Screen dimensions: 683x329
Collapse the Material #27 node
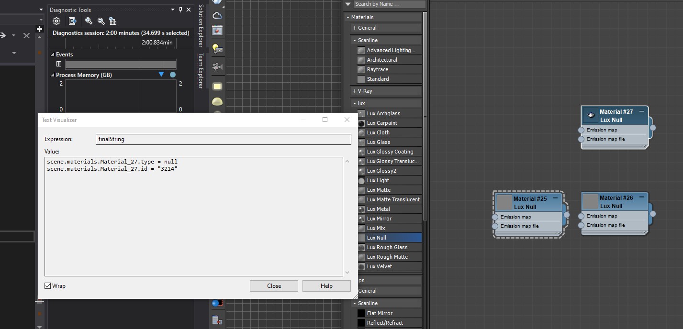point(641,111)
